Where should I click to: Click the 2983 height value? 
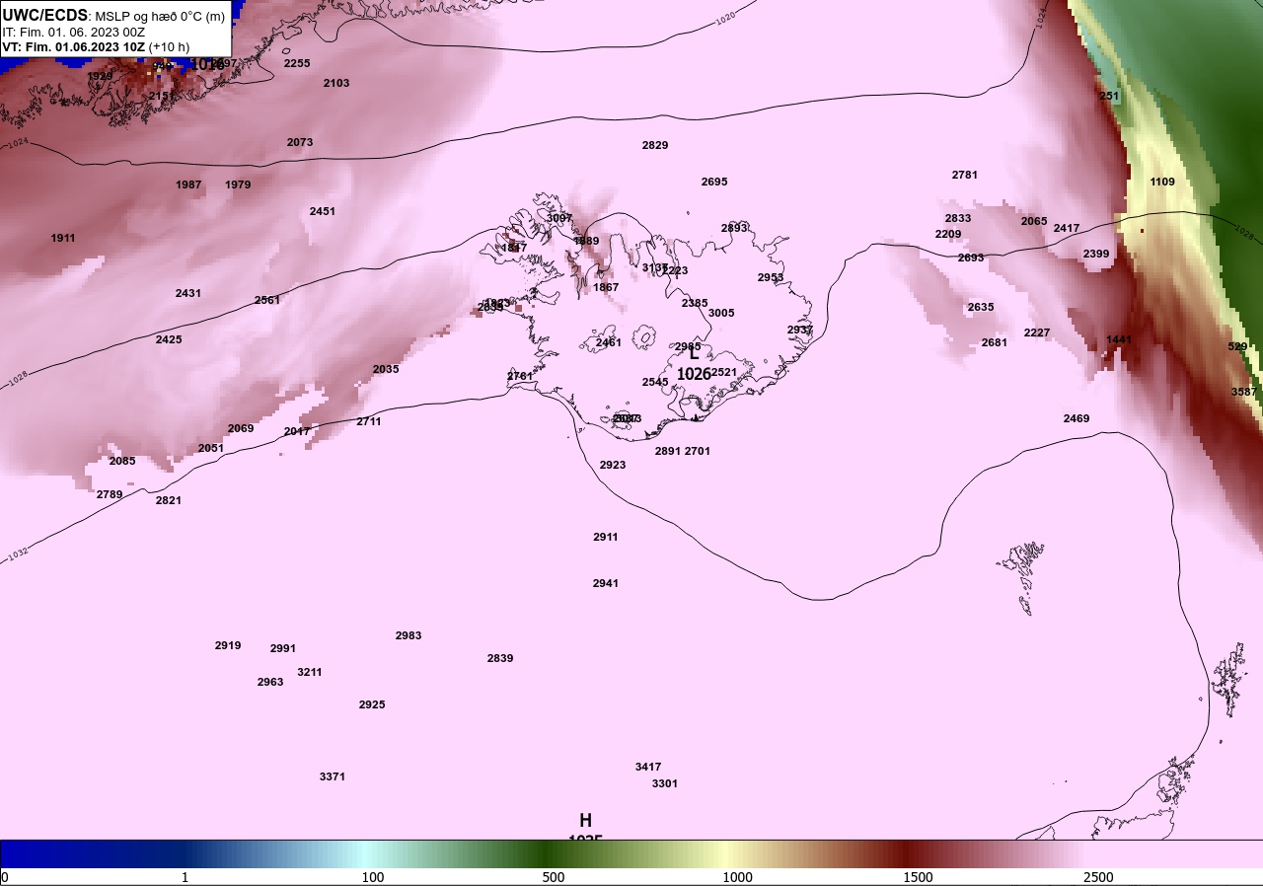pos(409,635)
